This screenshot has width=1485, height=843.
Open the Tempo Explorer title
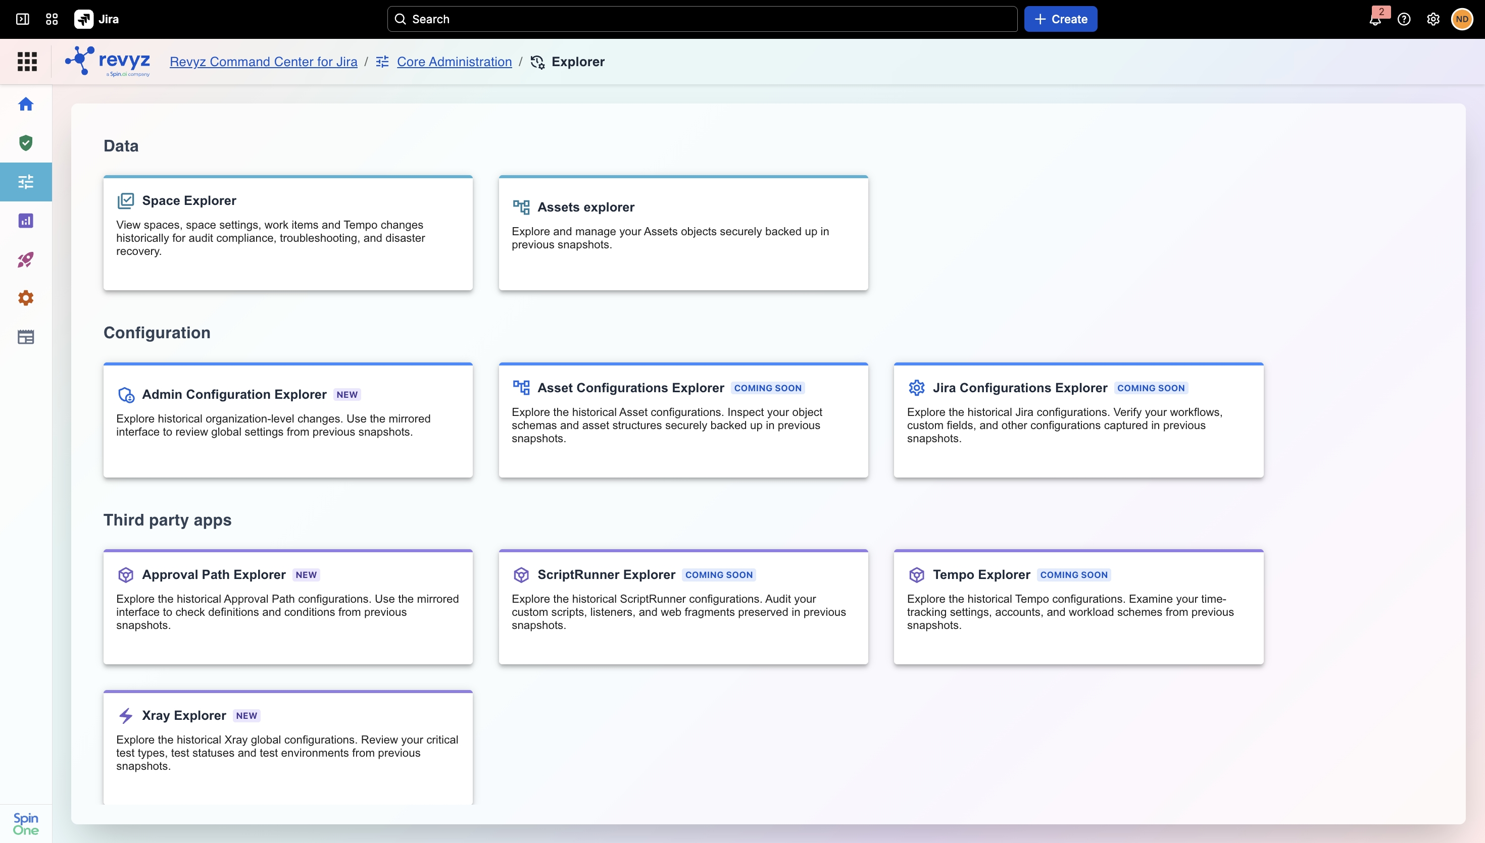point(982,575)
